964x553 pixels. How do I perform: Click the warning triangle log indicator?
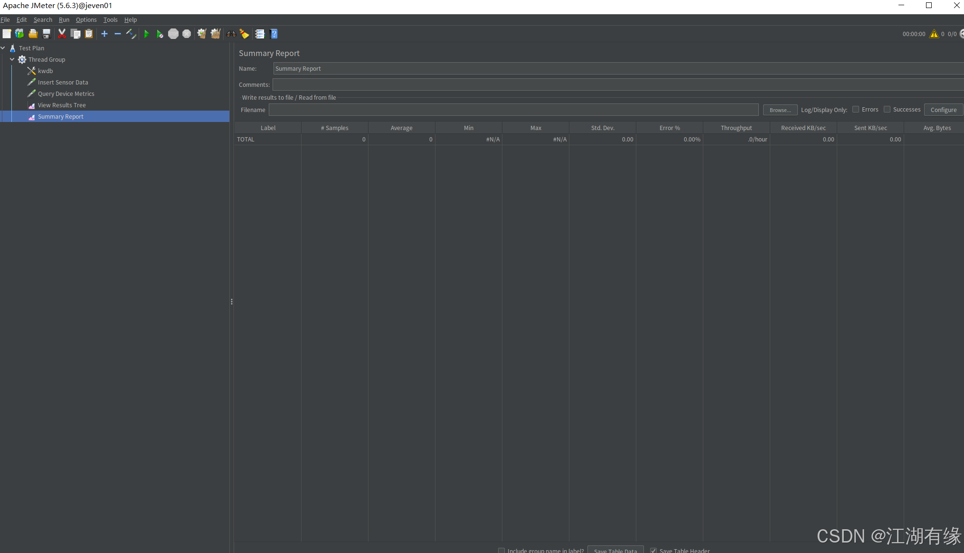pos(934,34)
